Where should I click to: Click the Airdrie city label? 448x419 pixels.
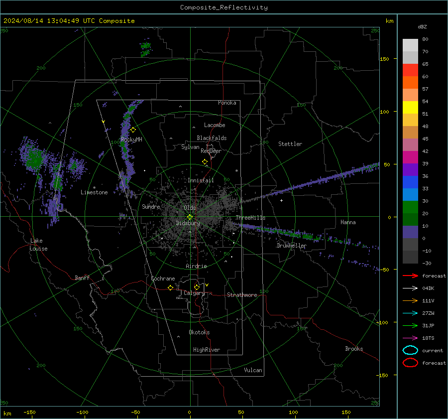click(x=196, y=266)
